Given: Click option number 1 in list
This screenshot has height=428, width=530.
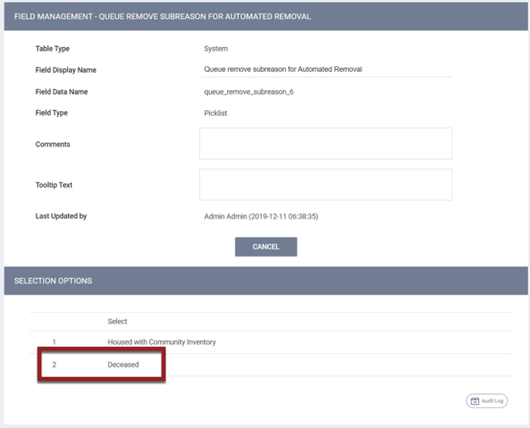Looking at the screenshot, I should click(54, 342).
